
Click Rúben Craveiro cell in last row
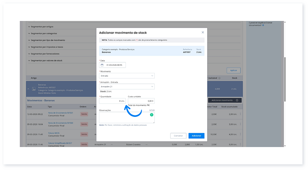133,145
